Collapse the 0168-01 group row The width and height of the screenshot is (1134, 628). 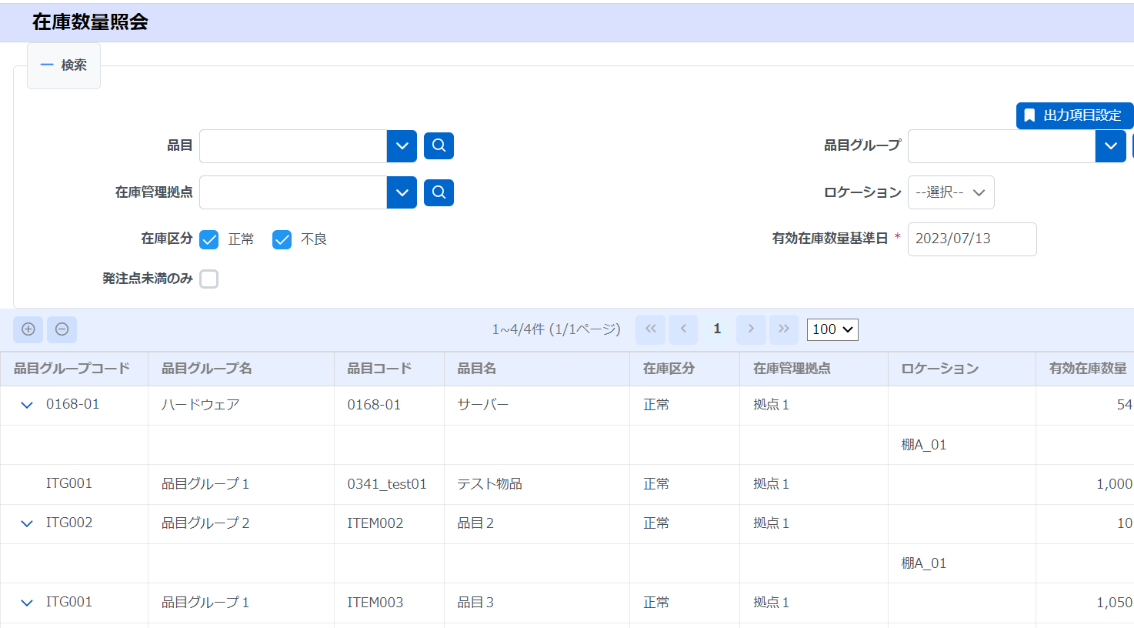27,405
